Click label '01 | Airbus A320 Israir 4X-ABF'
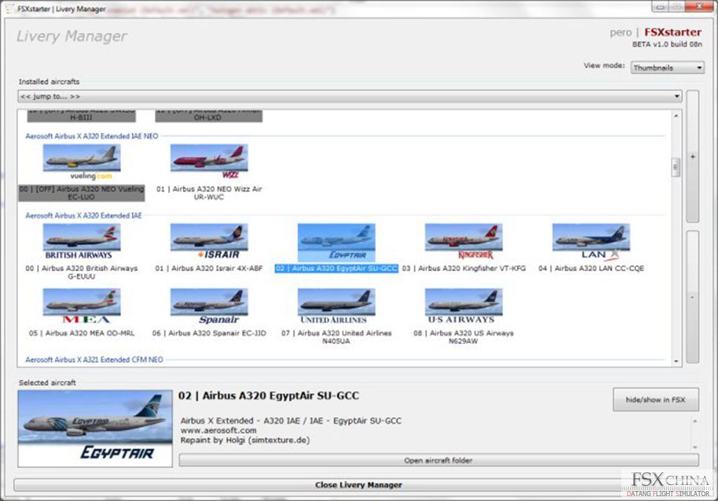Viewport: 718px width, 501px height. click(x=209, y=268)
